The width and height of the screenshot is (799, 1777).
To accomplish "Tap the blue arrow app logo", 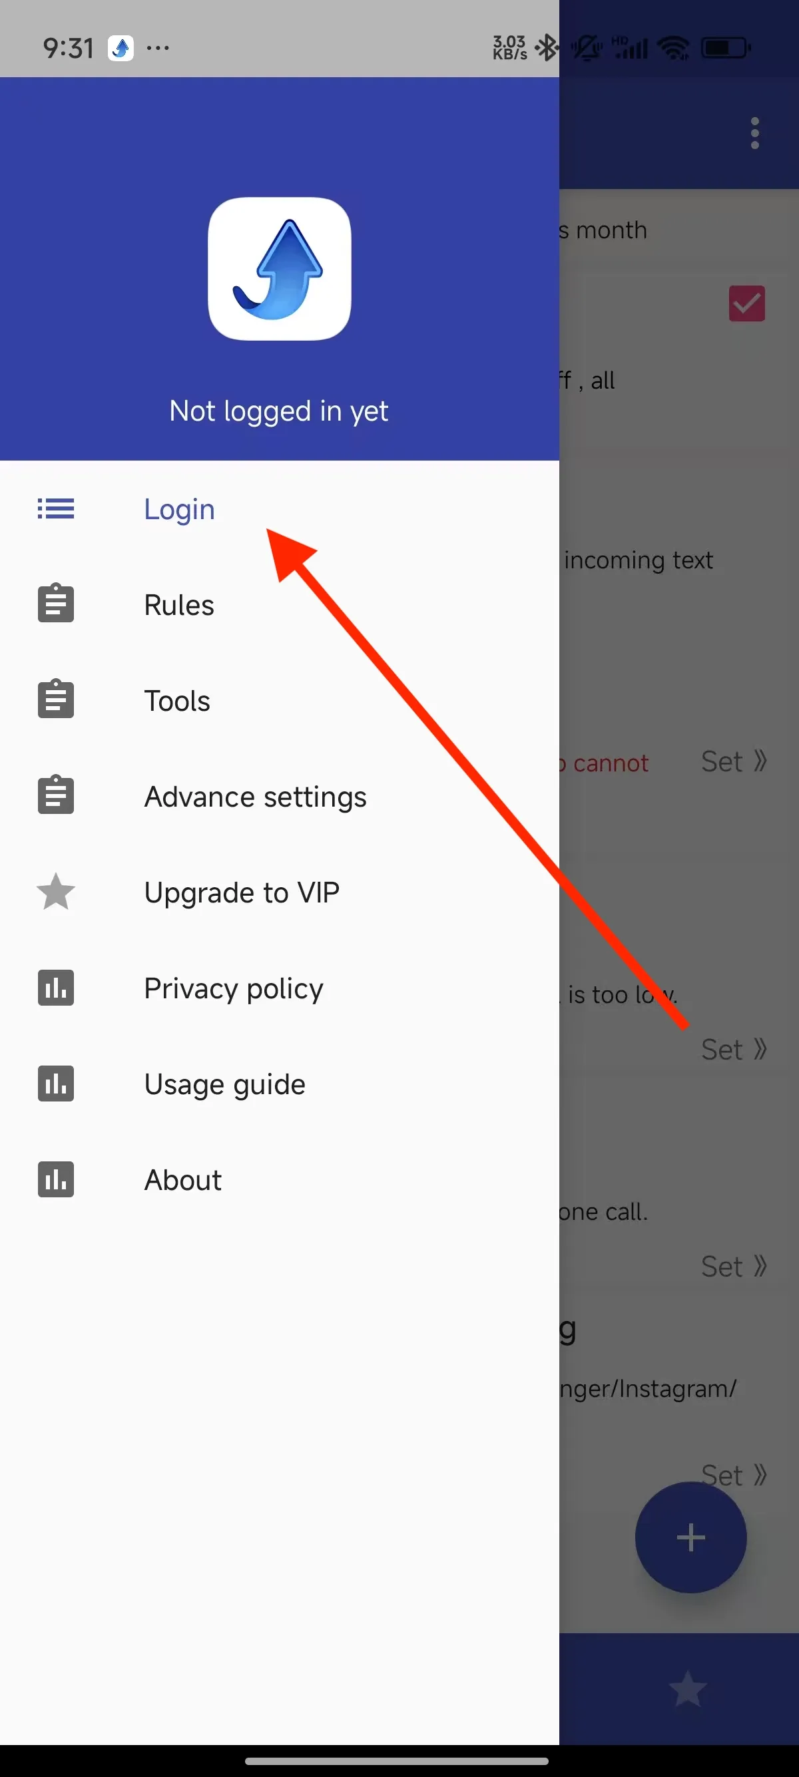I will (x=280, y=269).
